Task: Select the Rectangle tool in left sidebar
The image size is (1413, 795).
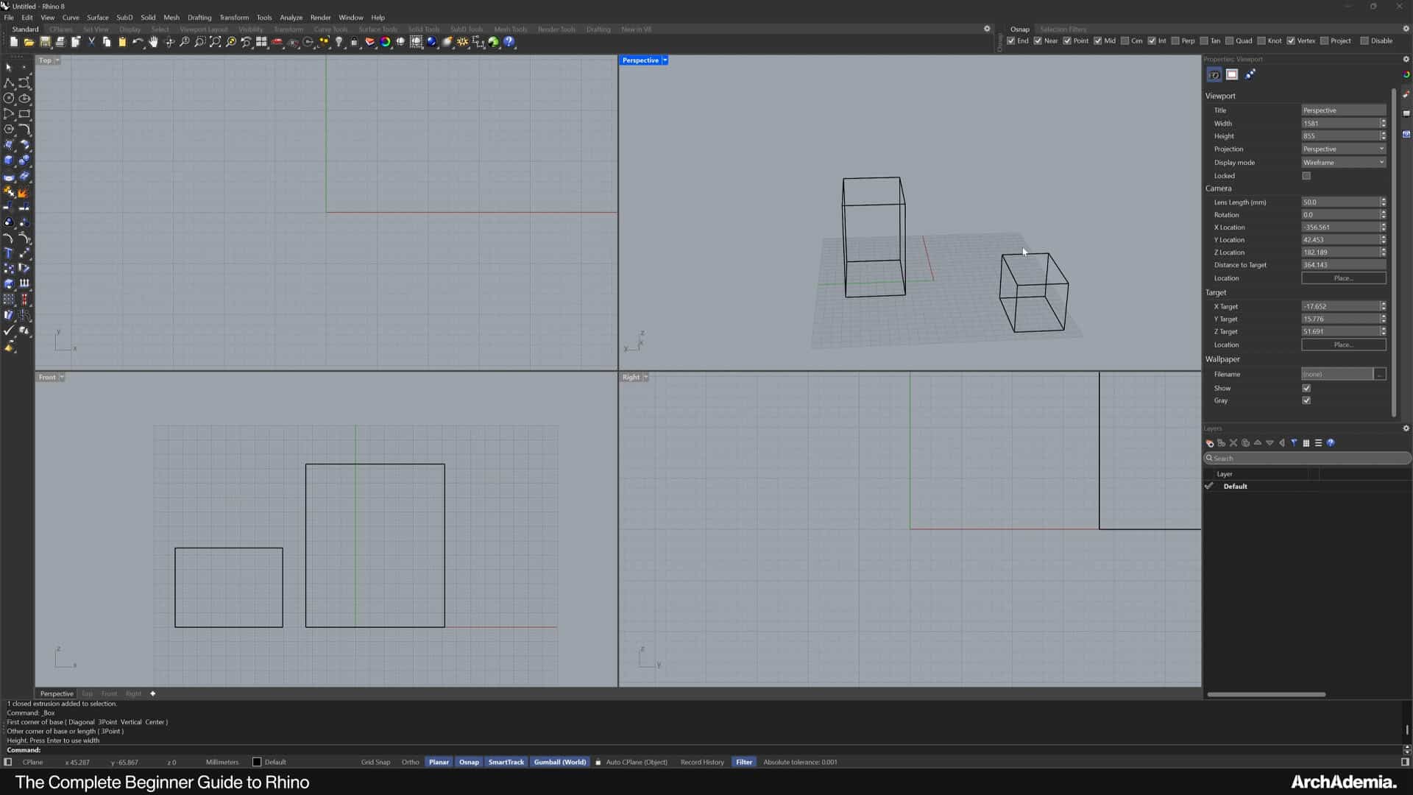Action: coord(24,113)
